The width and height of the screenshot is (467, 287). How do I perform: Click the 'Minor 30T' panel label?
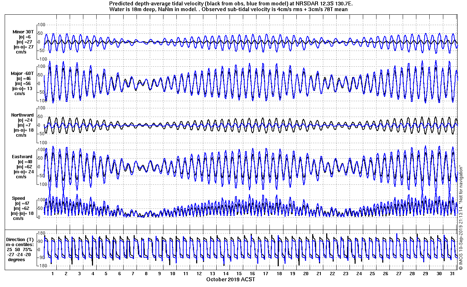click(24, 32)
